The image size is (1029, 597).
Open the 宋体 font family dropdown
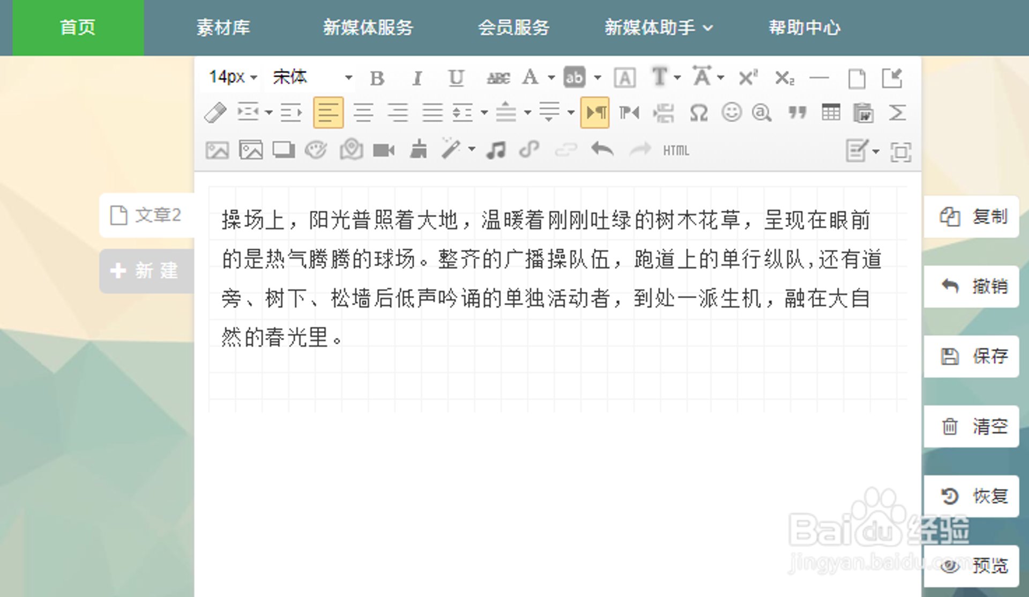(312, 77)
